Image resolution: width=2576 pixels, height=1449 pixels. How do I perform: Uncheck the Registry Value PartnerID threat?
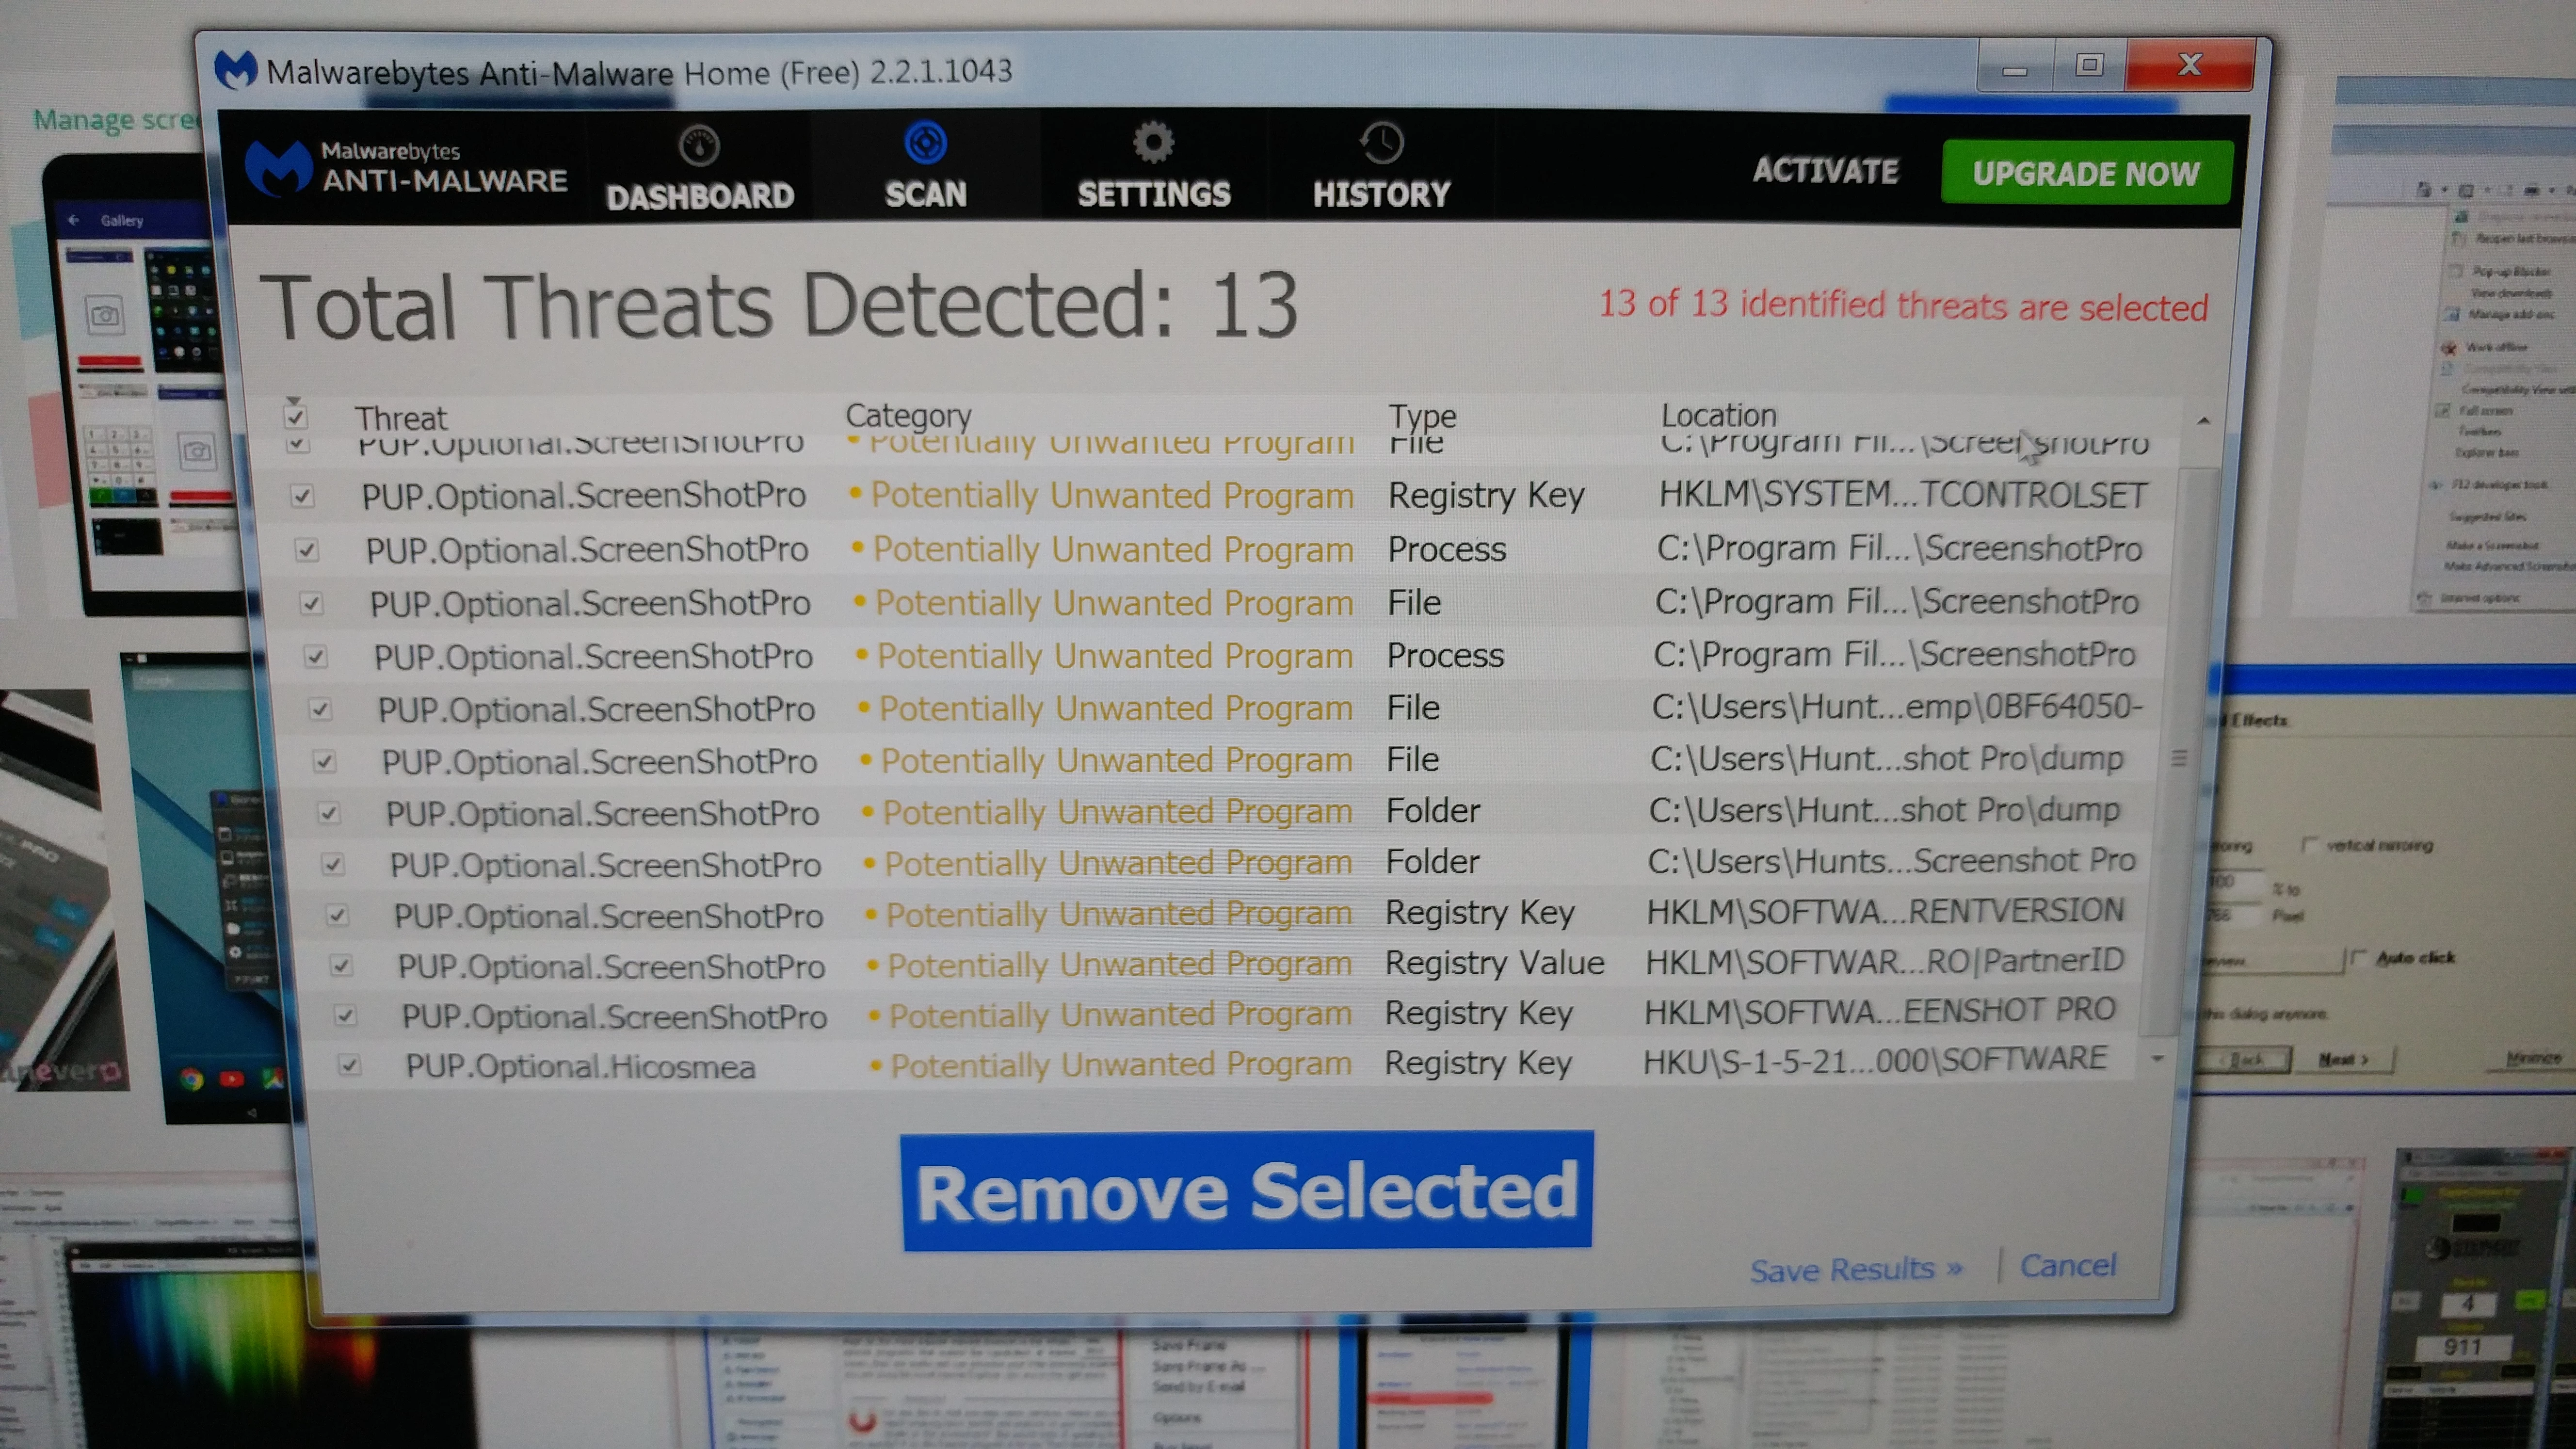(x=341, y=965)
